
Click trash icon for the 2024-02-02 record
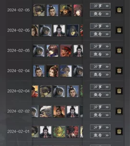tap(119, 111)
